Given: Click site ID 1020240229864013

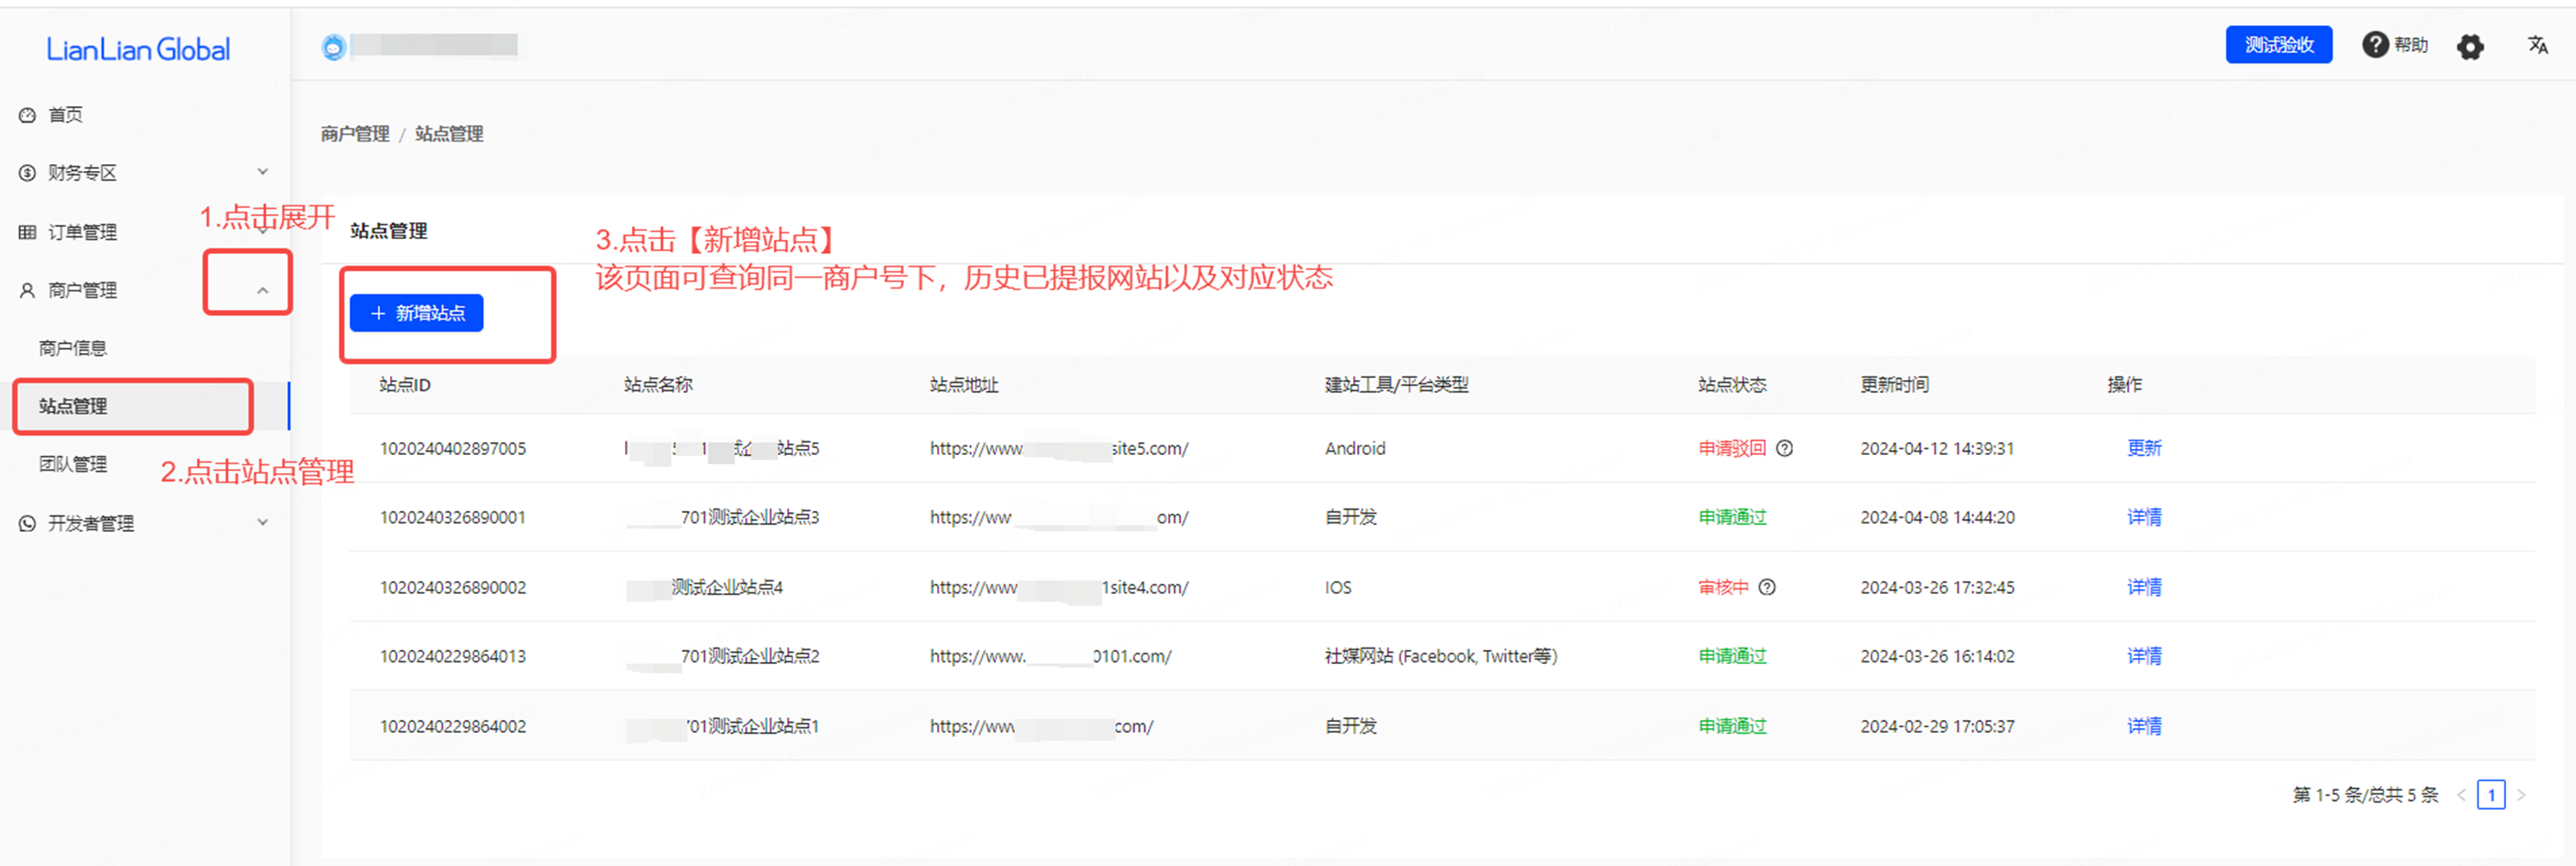Looking at the screenshot, I should 453,656.
